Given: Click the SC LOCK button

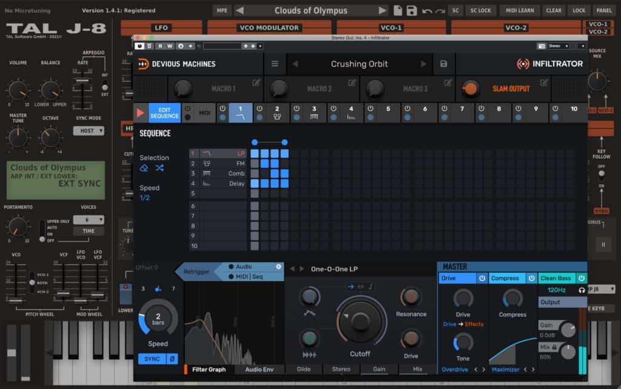Looking at the screenshot, I should coord(480,11).
